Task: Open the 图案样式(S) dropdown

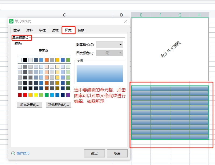Action: click(109, 45)
